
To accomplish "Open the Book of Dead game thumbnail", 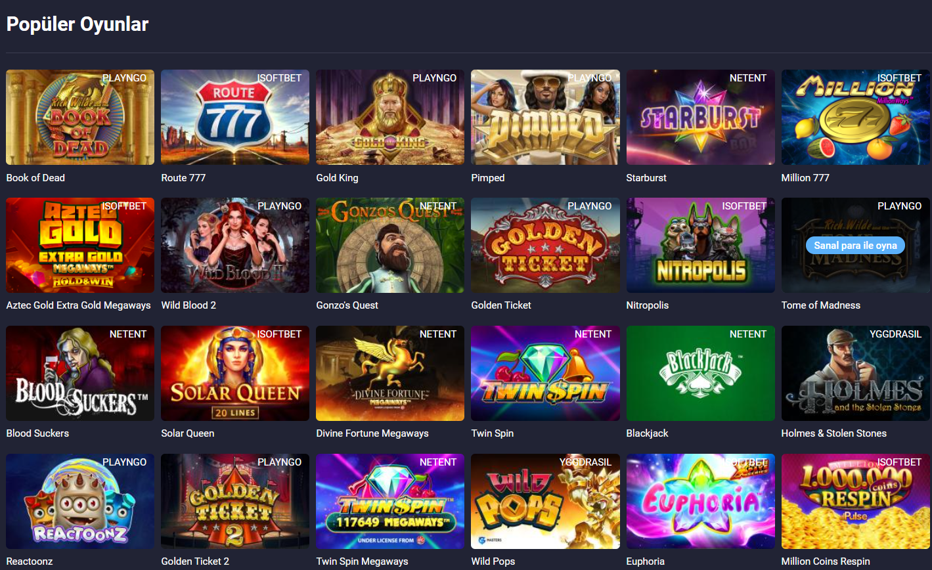I will pos(80,117).
